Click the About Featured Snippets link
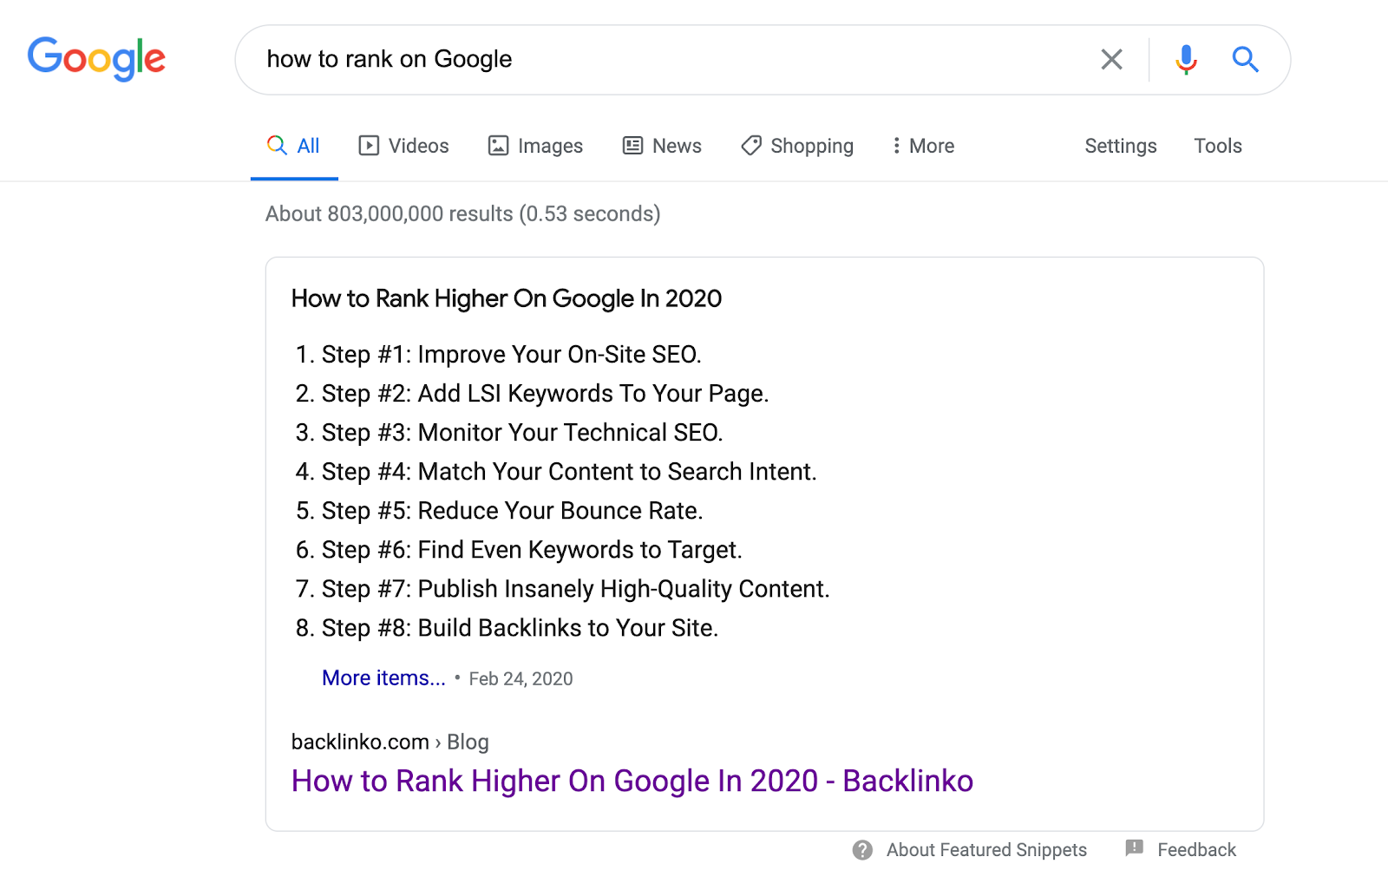1388x883 pixels. click(x=986, y=850)
